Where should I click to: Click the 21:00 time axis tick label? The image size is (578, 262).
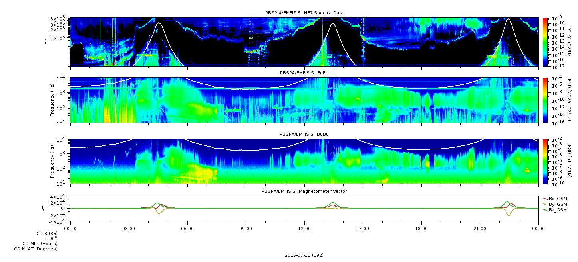point(480,229)
